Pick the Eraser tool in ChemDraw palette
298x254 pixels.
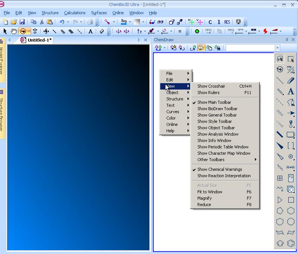tap(291, 81)
